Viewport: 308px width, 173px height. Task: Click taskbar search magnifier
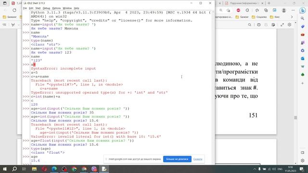pyautogui.click(x=14, y=169)
